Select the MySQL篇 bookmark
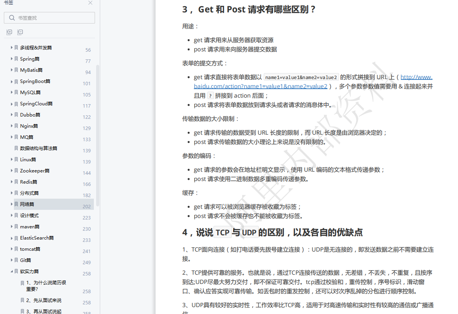This screenshot has height=314, width=458. 29,92
